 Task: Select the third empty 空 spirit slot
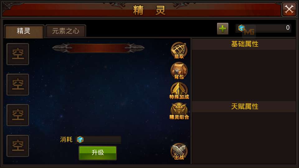18,115
